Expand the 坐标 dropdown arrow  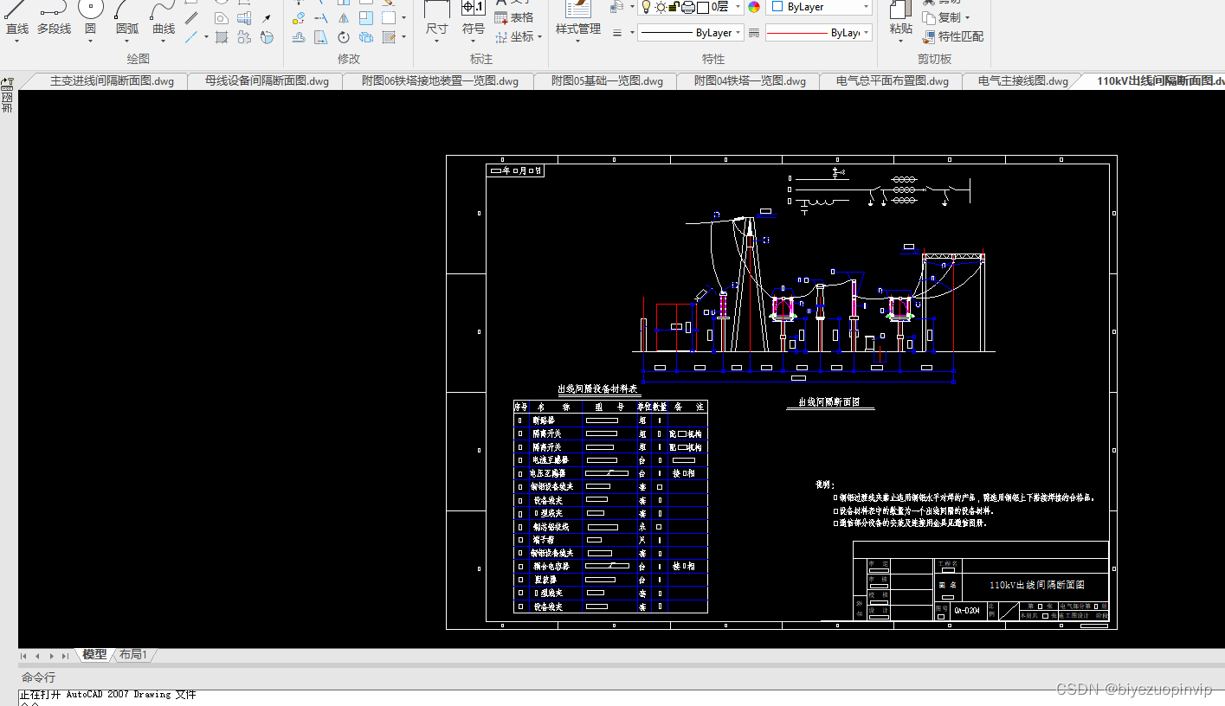[x=539, y=37]
